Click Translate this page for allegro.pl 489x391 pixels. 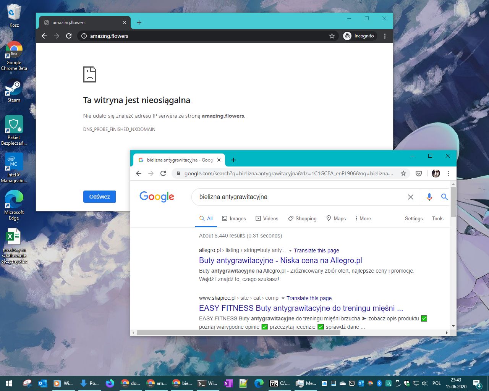[316, 250]
